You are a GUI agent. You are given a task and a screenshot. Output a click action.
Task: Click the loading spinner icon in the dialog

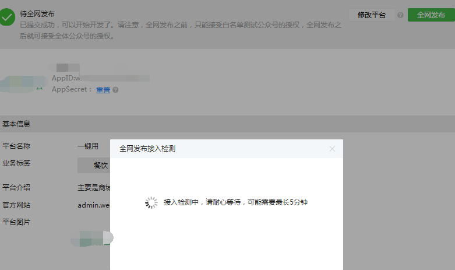(x=151, y=202)
